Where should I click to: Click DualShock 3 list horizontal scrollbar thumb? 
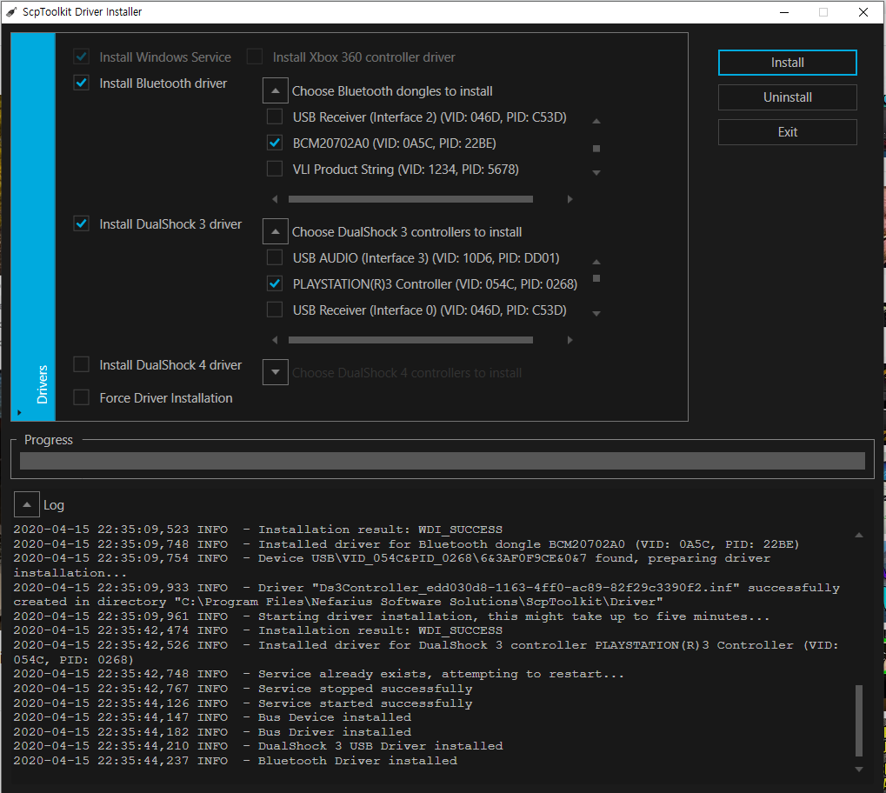[410, 340]
